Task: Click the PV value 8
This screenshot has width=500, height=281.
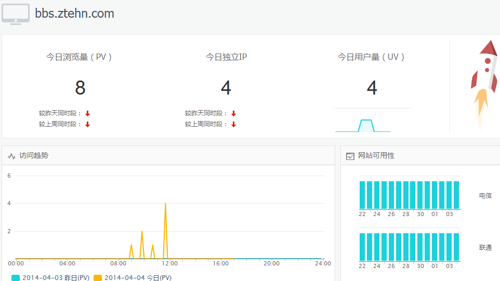Action: pyautogui.click(x=80, y=88)
